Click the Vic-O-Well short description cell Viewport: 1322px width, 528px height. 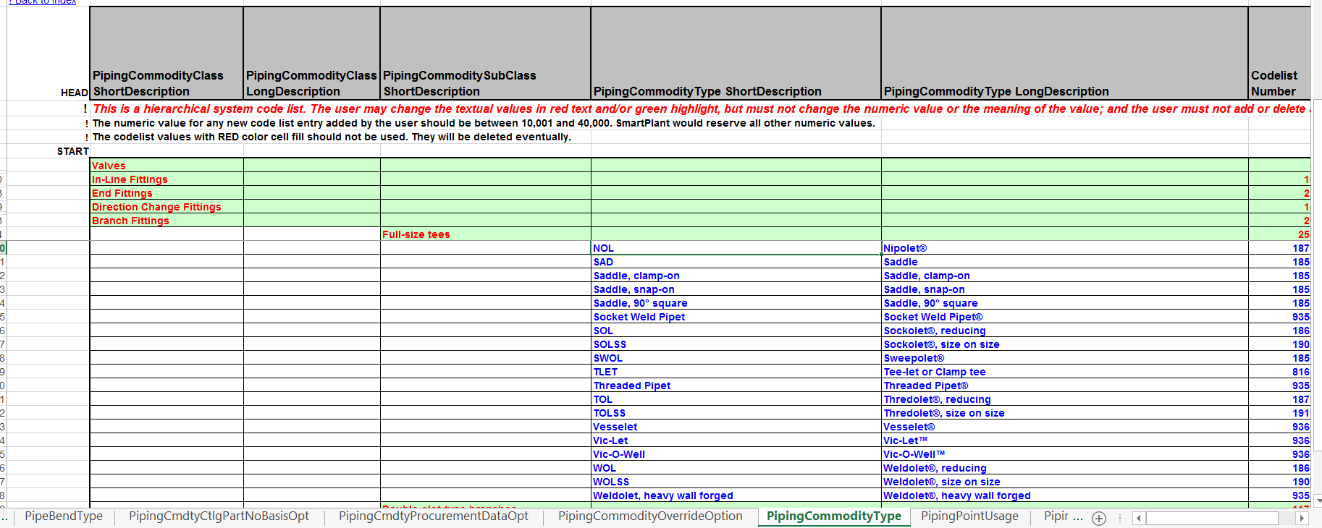click(736, 454)
